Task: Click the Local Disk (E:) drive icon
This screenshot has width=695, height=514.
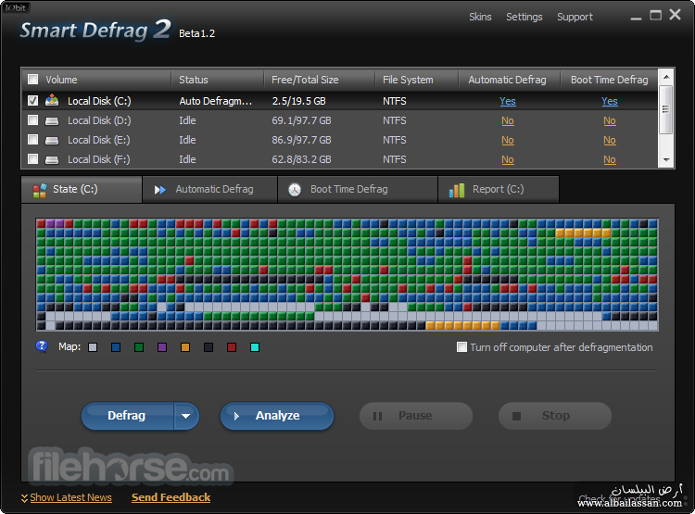Action: click(52, 141)
